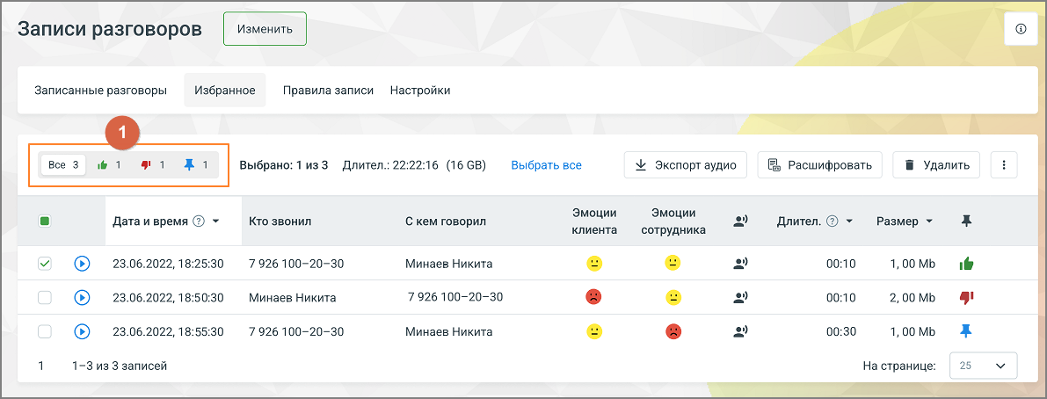Screen dimensions: 1047x399
Task: Click the pin column header icon
Action: pyautogui.click(x=966, y=221)
